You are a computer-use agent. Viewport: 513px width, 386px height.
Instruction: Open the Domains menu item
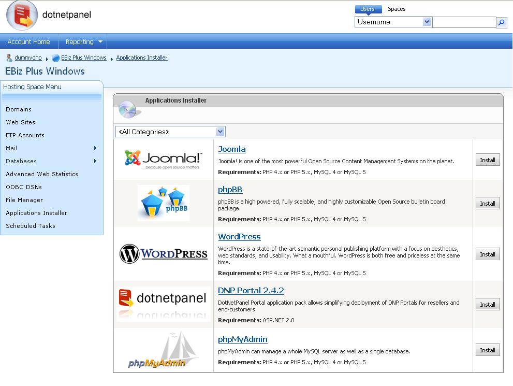[19, 109]
